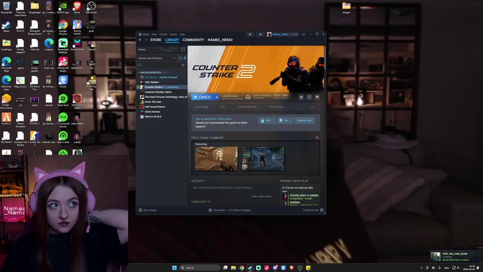This screenshot has width=483, height=272.
Task: Open Steam announcements megaphone icon
Action: coord(250,34)
